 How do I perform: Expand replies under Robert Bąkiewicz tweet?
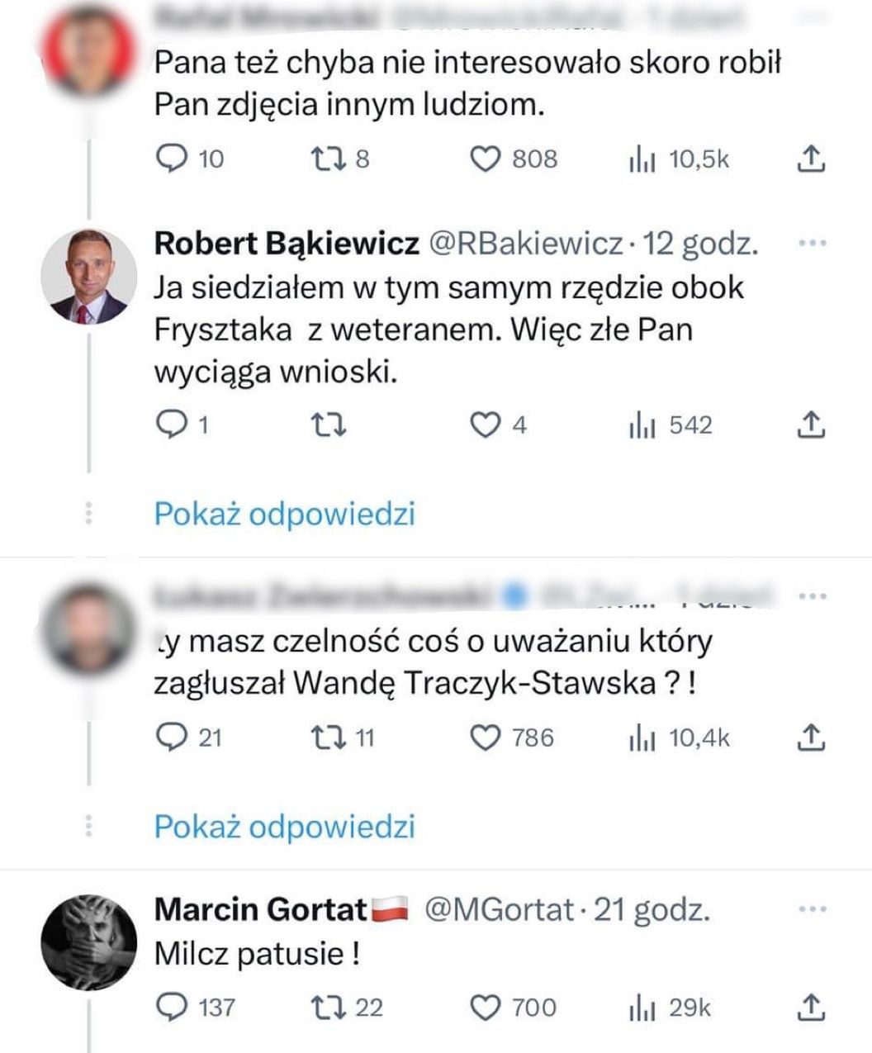[x=285, y=515]
